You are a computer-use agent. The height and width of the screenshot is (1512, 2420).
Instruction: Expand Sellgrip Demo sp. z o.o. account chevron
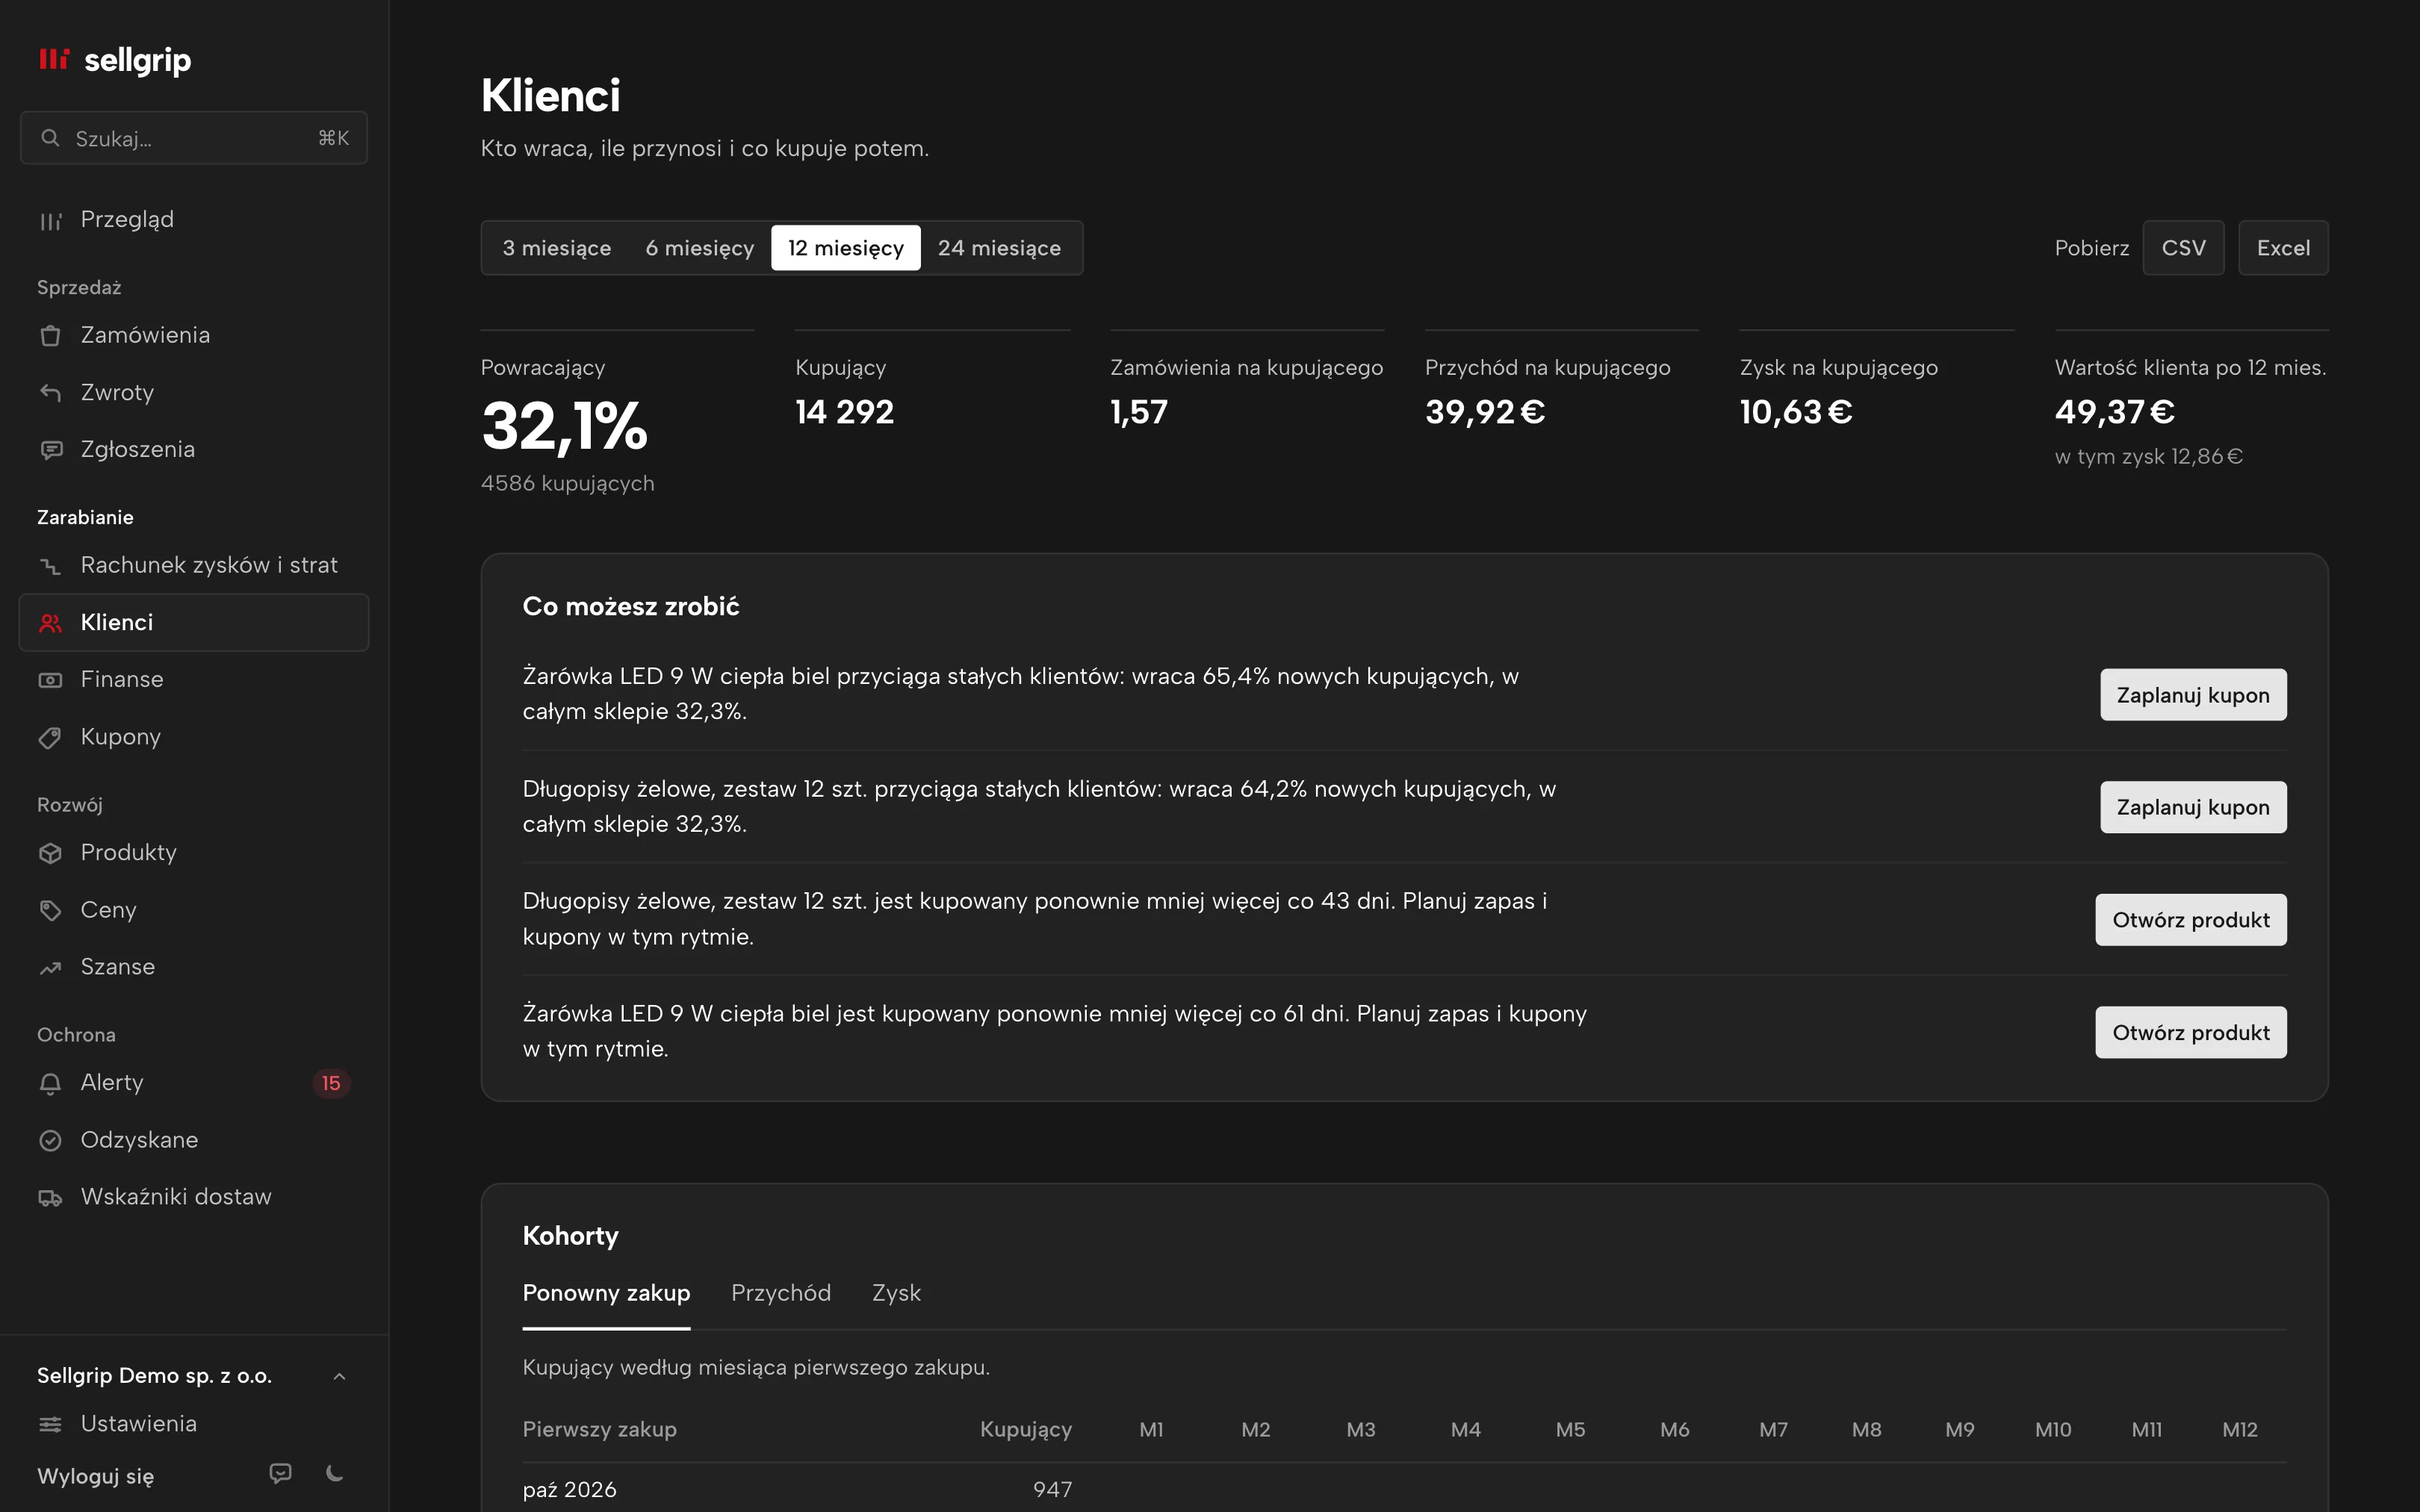[340, 1376]
